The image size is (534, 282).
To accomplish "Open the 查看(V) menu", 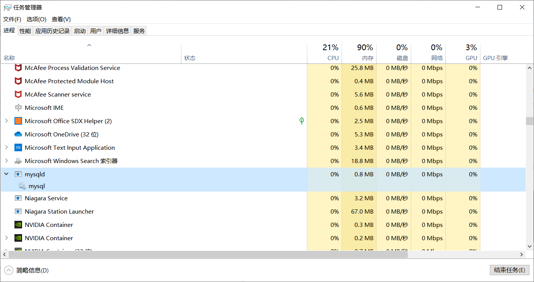I will tap(61, 19).
